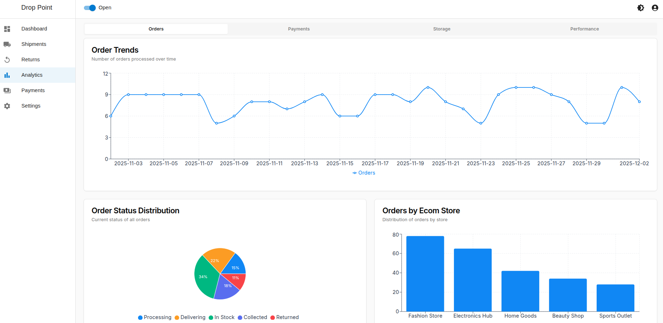Image resolution: width=663 pixels, height=323 pixels.
Task: Click the Returns arrow icon
Action: click(x=7, y=60)
